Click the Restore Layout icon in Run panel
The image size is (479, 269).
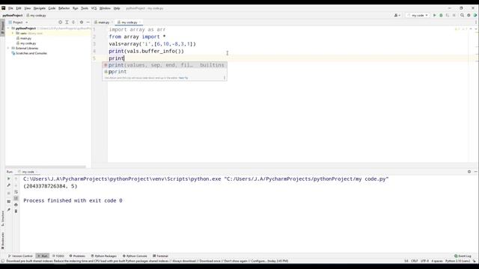pyautogui.click(x=8, y=202)
